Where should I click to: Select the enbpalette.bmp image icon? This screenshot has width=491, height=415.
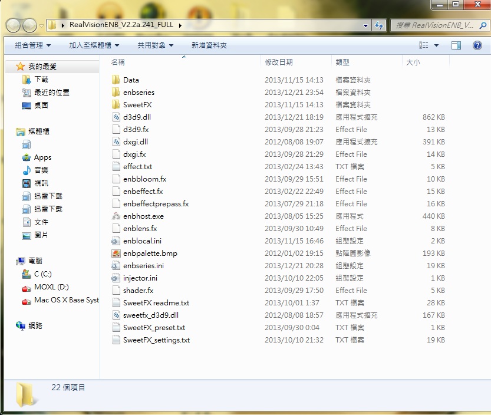tap(116, 253)
